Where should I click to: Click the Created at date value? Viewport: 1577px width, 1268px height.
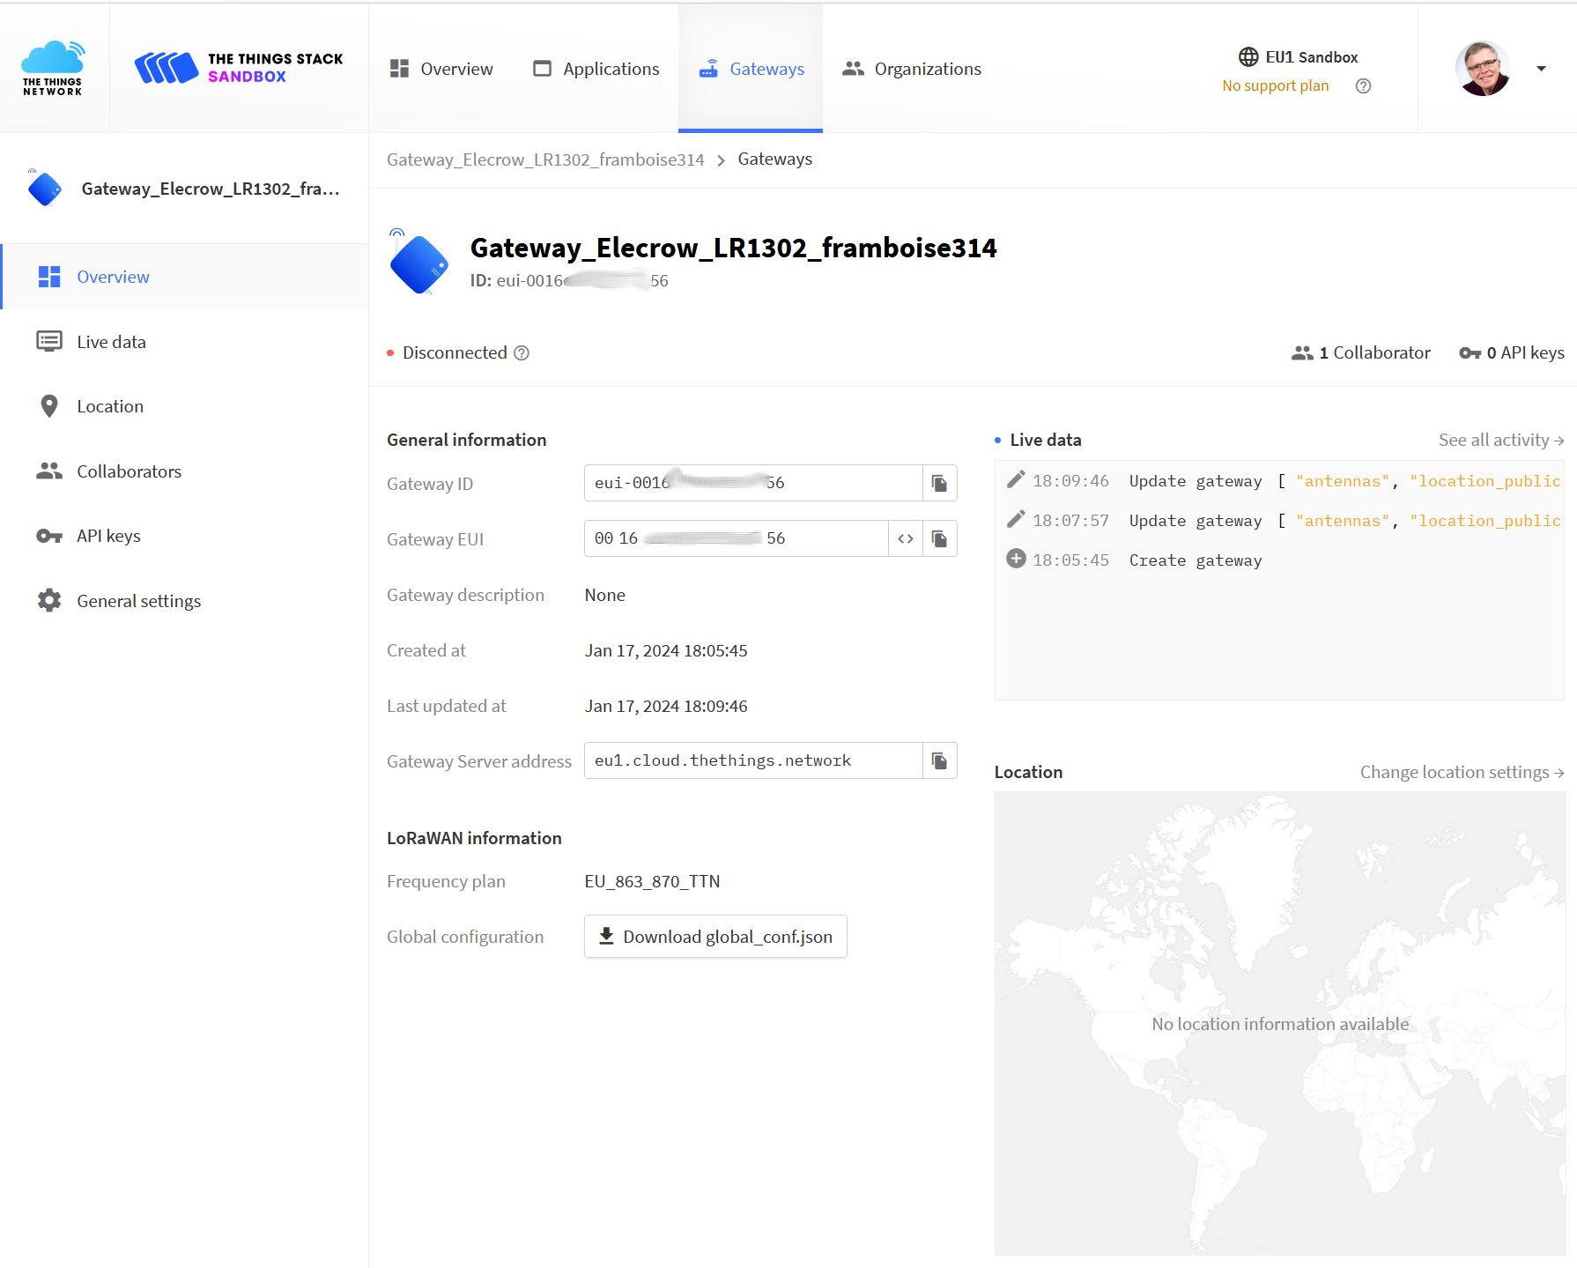point(666,650)
